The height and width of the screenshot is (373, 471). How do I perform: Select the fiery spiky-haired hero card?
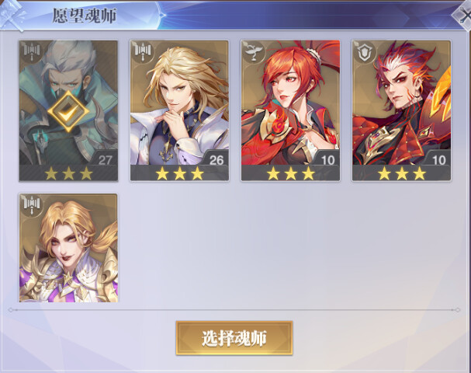pos(402,110)
